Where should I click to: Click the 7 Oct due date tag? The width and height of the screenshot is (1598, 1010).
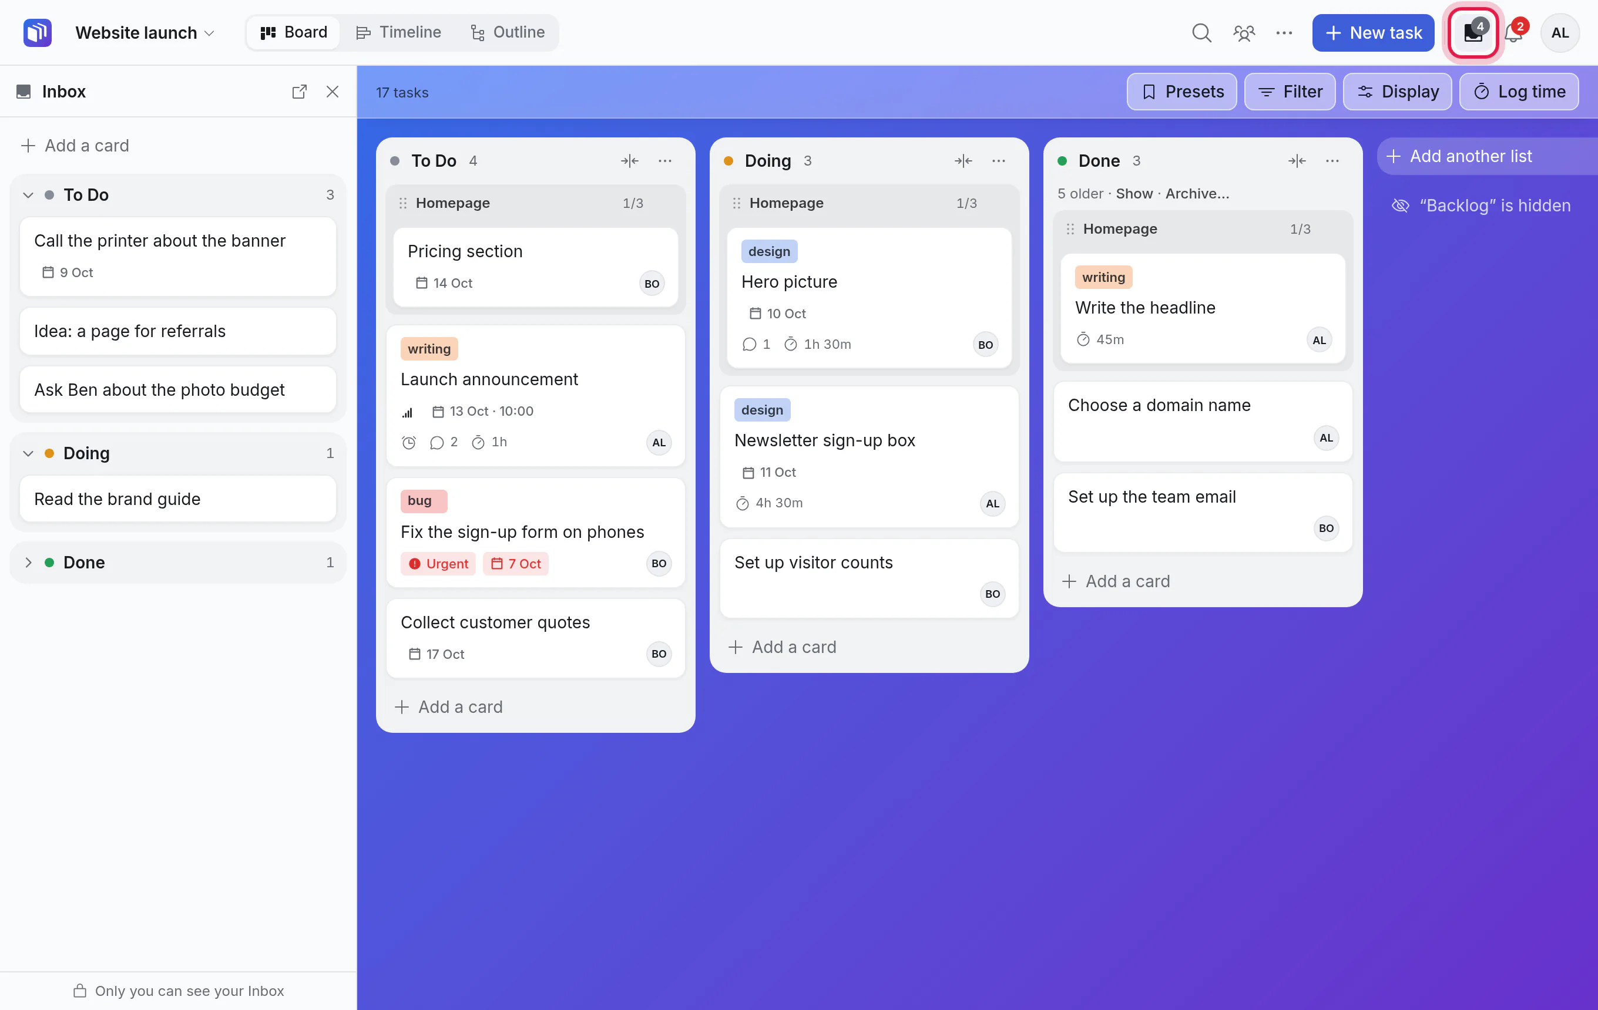point(516,564)
